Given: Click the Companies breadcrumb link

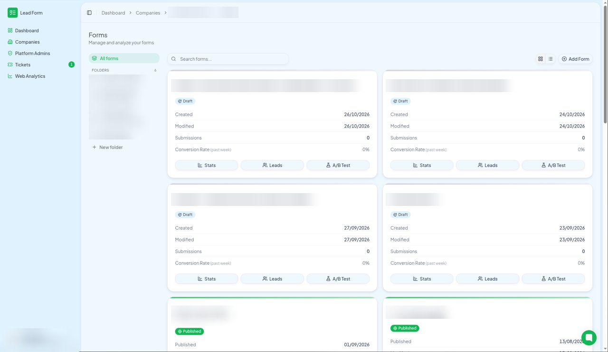Looking at the screenshot, I should pyautogui.click(x=148, y=13).
